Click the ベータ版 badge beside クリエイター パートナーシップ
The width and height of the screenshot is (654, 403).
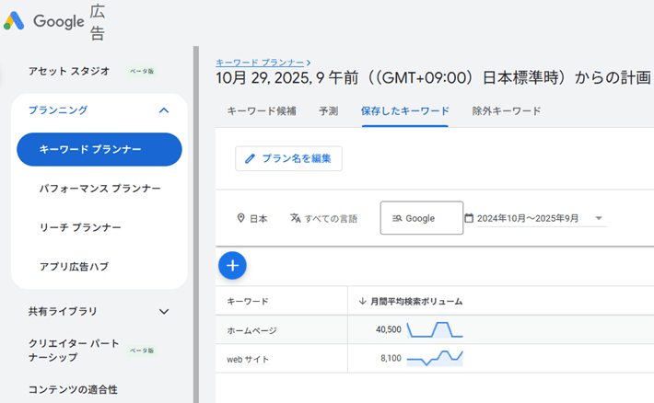point(142,351)
